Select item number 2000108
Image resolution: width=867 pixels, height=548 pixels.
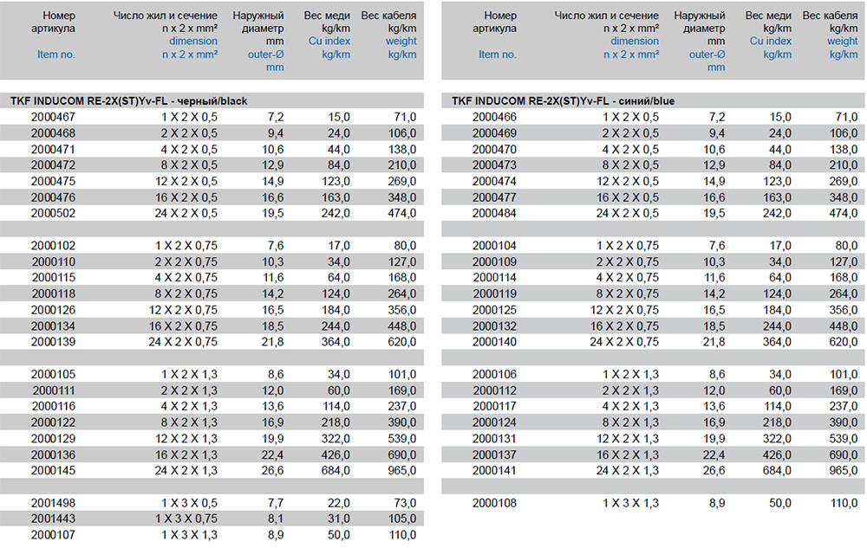pos(494,503)
